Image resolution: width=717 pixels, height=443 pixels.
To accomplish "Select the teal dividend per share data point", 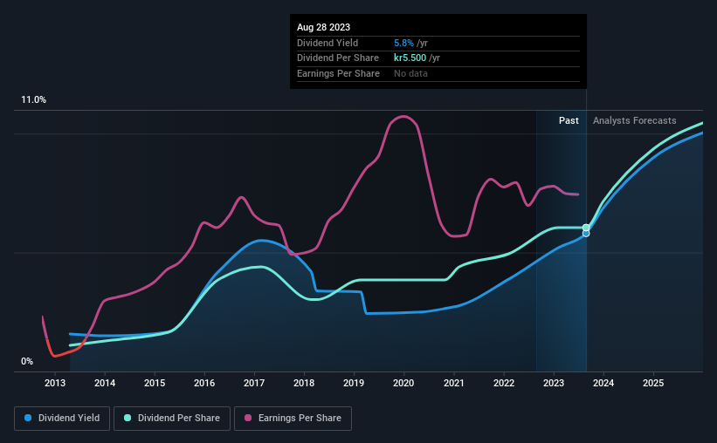I will tap(586, 228).
